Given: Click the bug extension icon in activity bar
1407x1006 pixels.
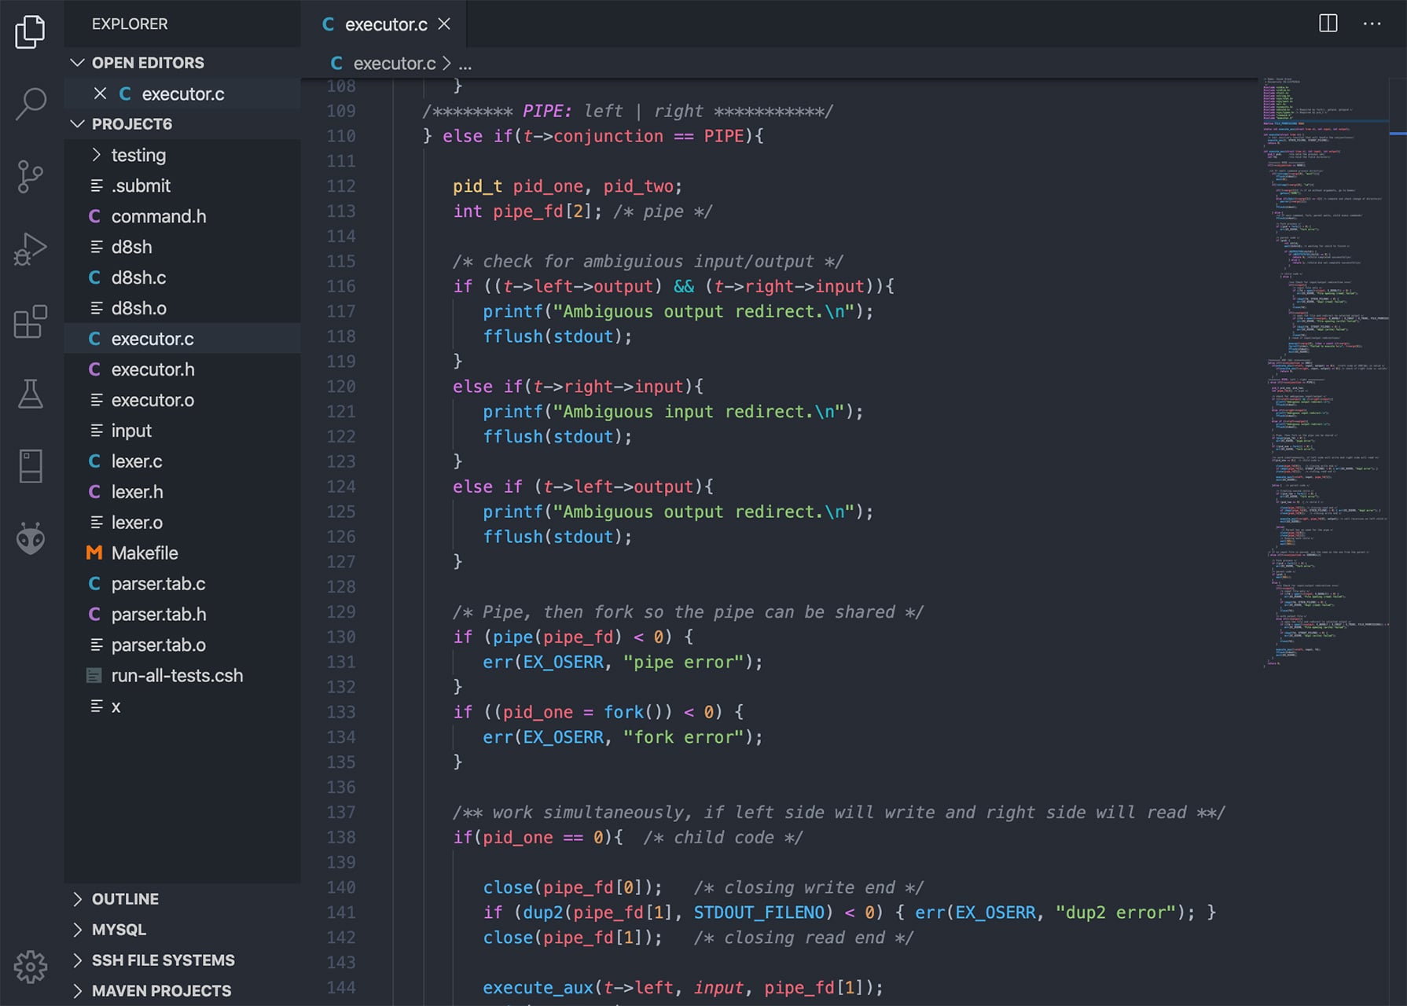Looking at the screenshot, I should pos(30,538).
